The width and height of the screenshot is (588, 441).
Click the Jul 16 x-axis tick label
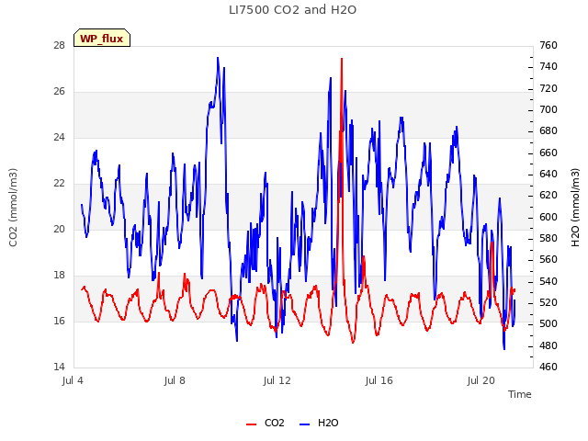point(379,380)
